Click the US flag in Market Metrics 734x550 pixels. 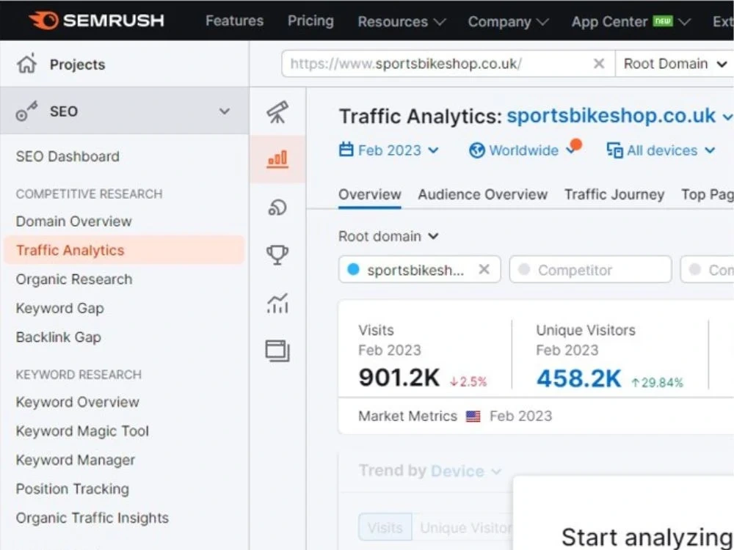point(473,417)
